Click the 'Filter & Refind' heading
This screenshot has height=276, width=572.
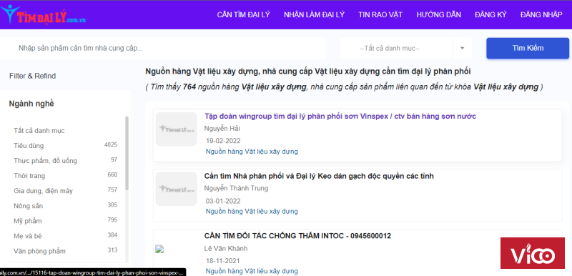32,76
